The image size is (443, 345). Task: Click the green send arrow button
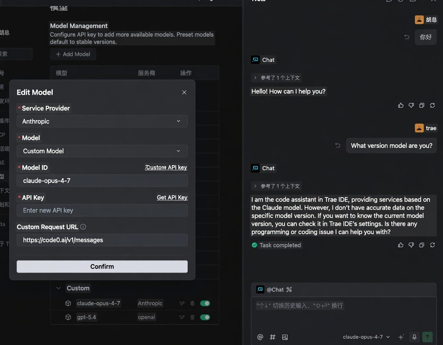427,337
